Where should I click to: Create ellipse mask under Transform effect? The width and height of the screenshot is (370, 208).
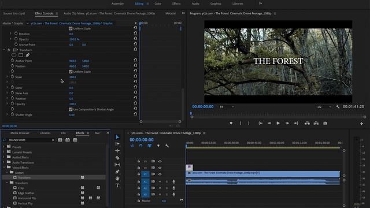pos(14,55)
